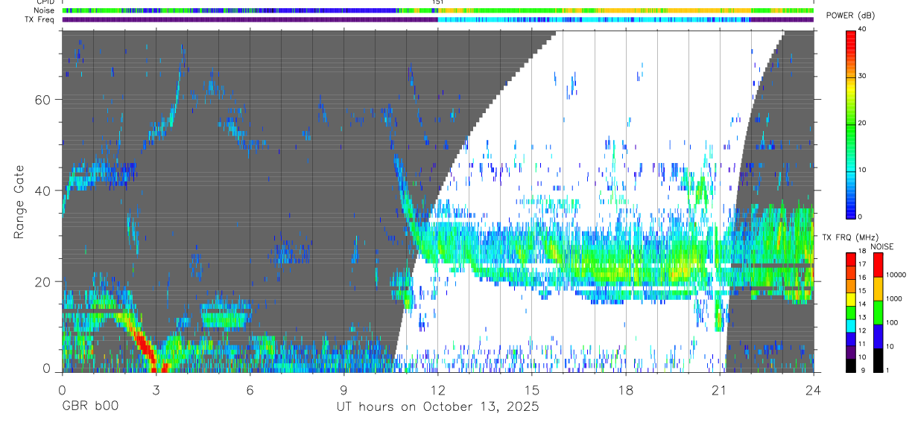Select the 24 tick on UT hours axis
Screen dimensions: 915x422
814,390
